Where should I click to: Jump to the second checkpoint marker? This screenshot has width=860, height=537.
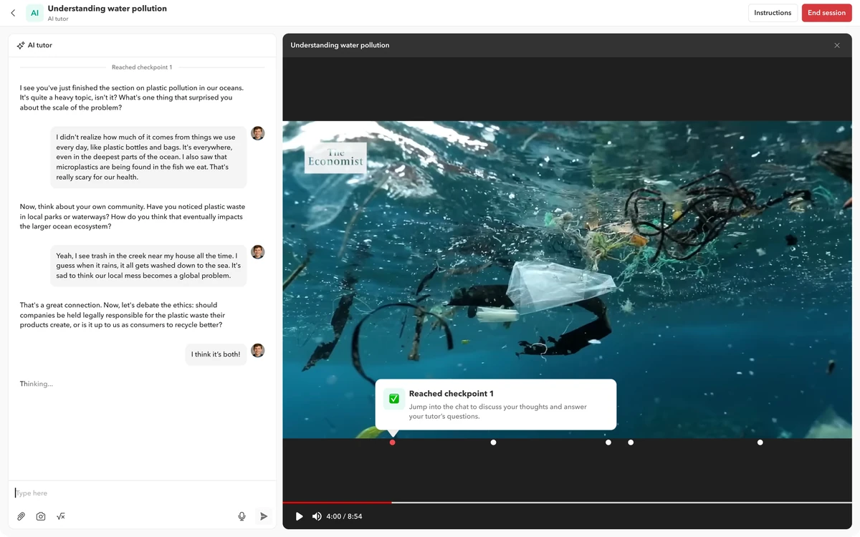[x=493, y=442]
